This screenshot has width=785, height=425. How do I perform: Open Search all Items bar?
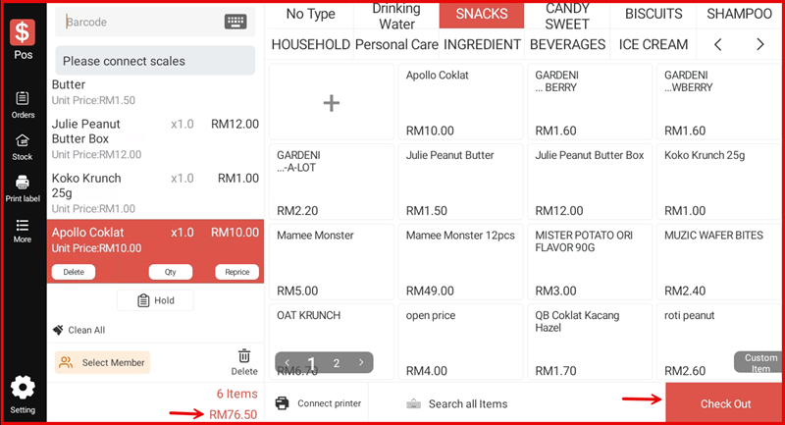click(467, 403)
